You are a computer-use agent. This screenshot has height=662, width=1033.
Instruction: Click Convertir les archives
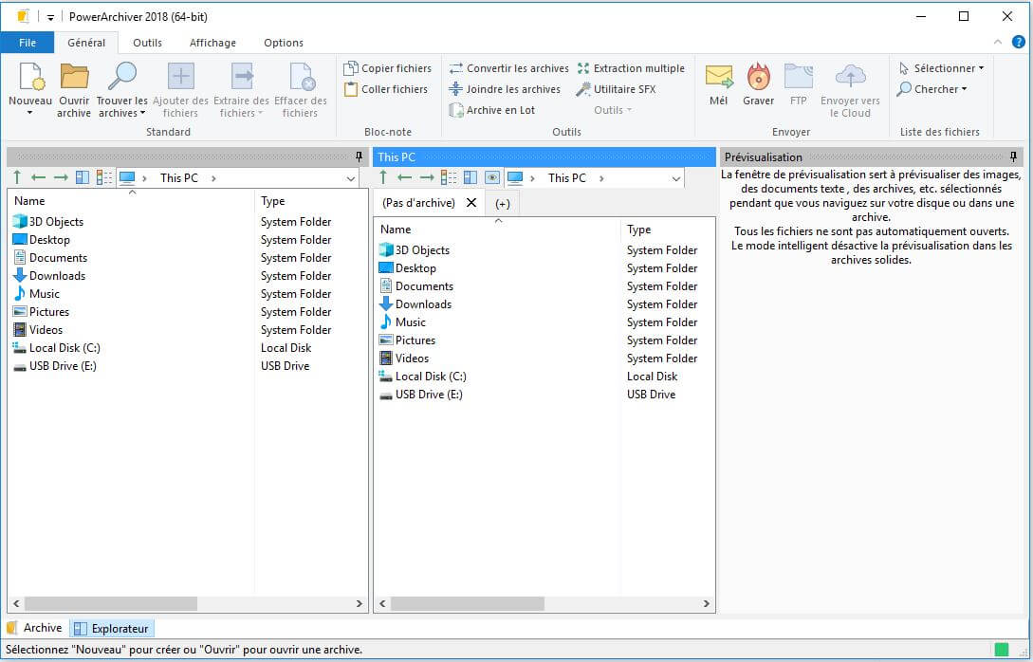click(x=508, y=68)
